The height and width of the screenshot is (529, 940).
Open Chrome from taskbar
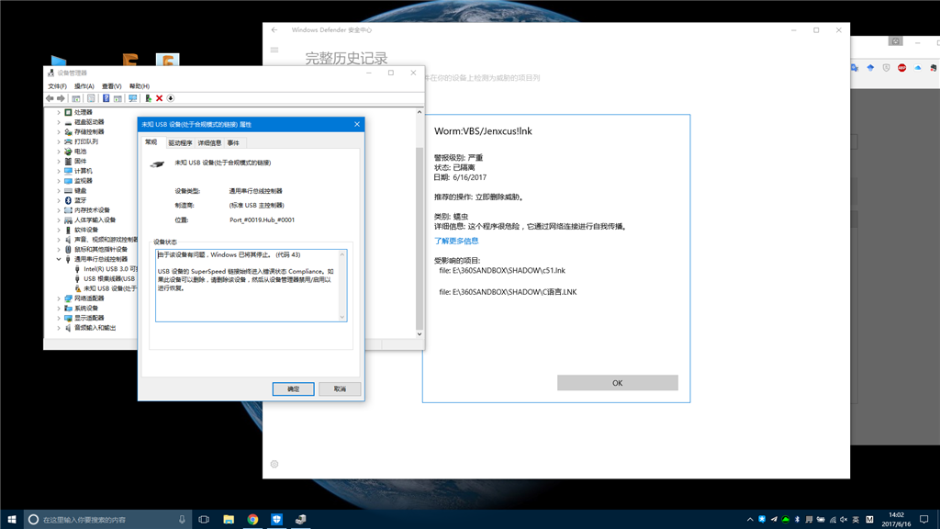coord(252,520)
